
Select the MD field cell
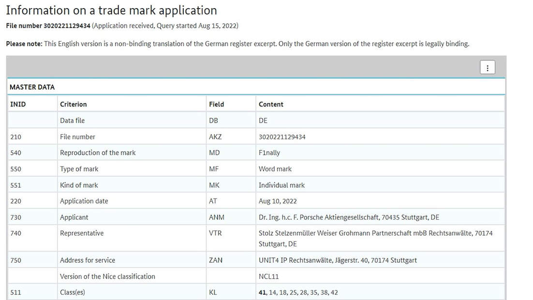[231, 153]
